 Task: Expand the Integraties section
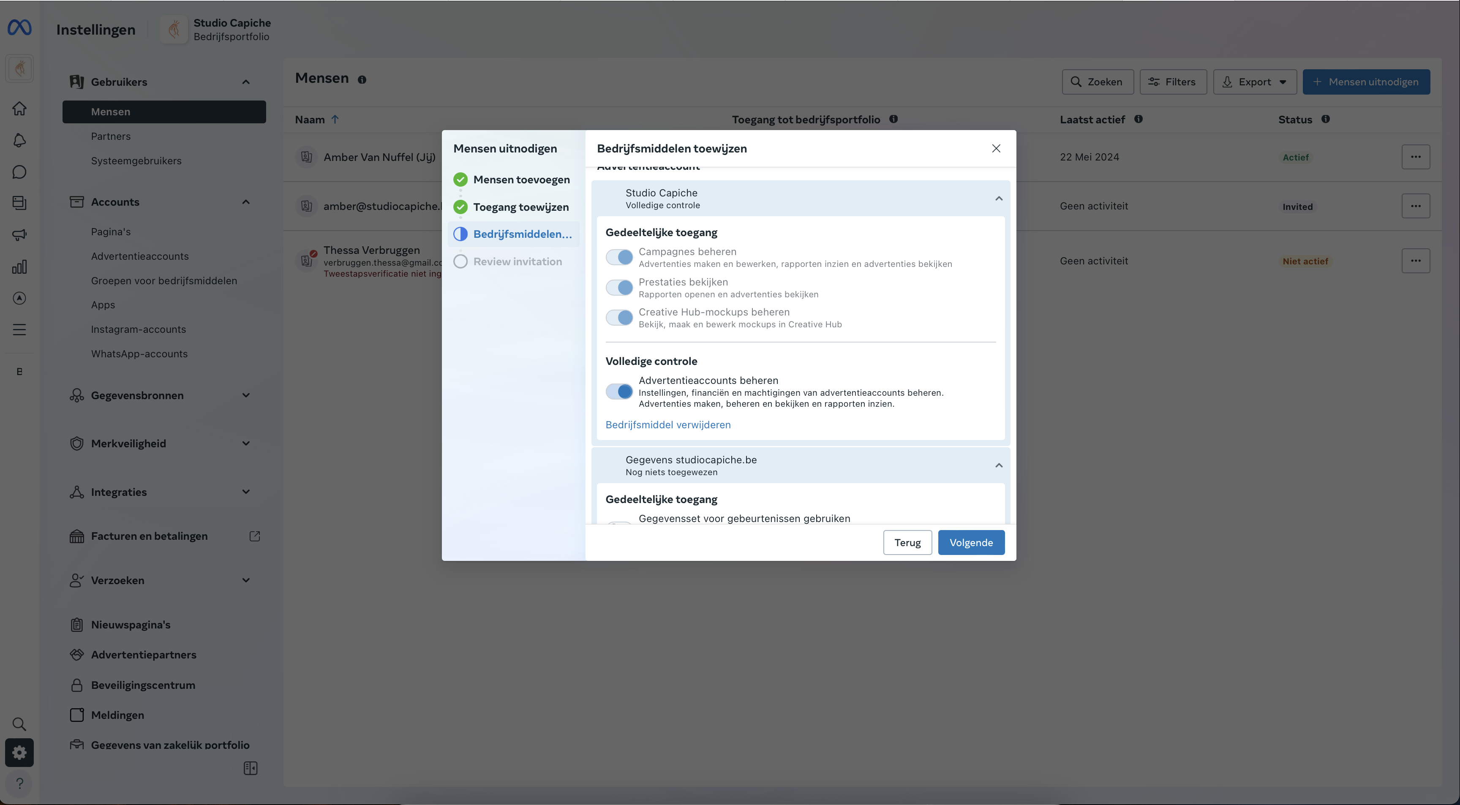tap(245, 492)
